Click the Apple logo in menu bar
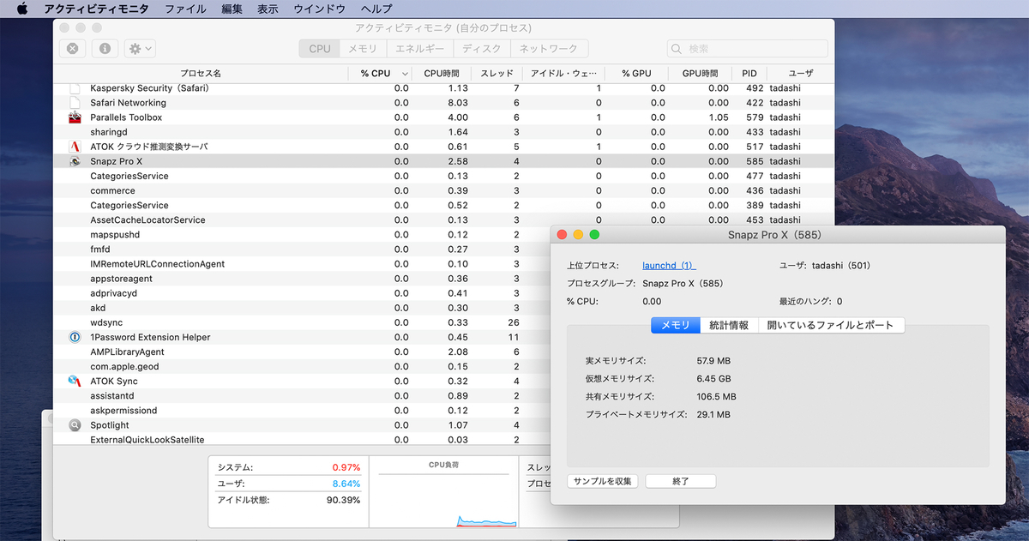 tap(22, 9)
